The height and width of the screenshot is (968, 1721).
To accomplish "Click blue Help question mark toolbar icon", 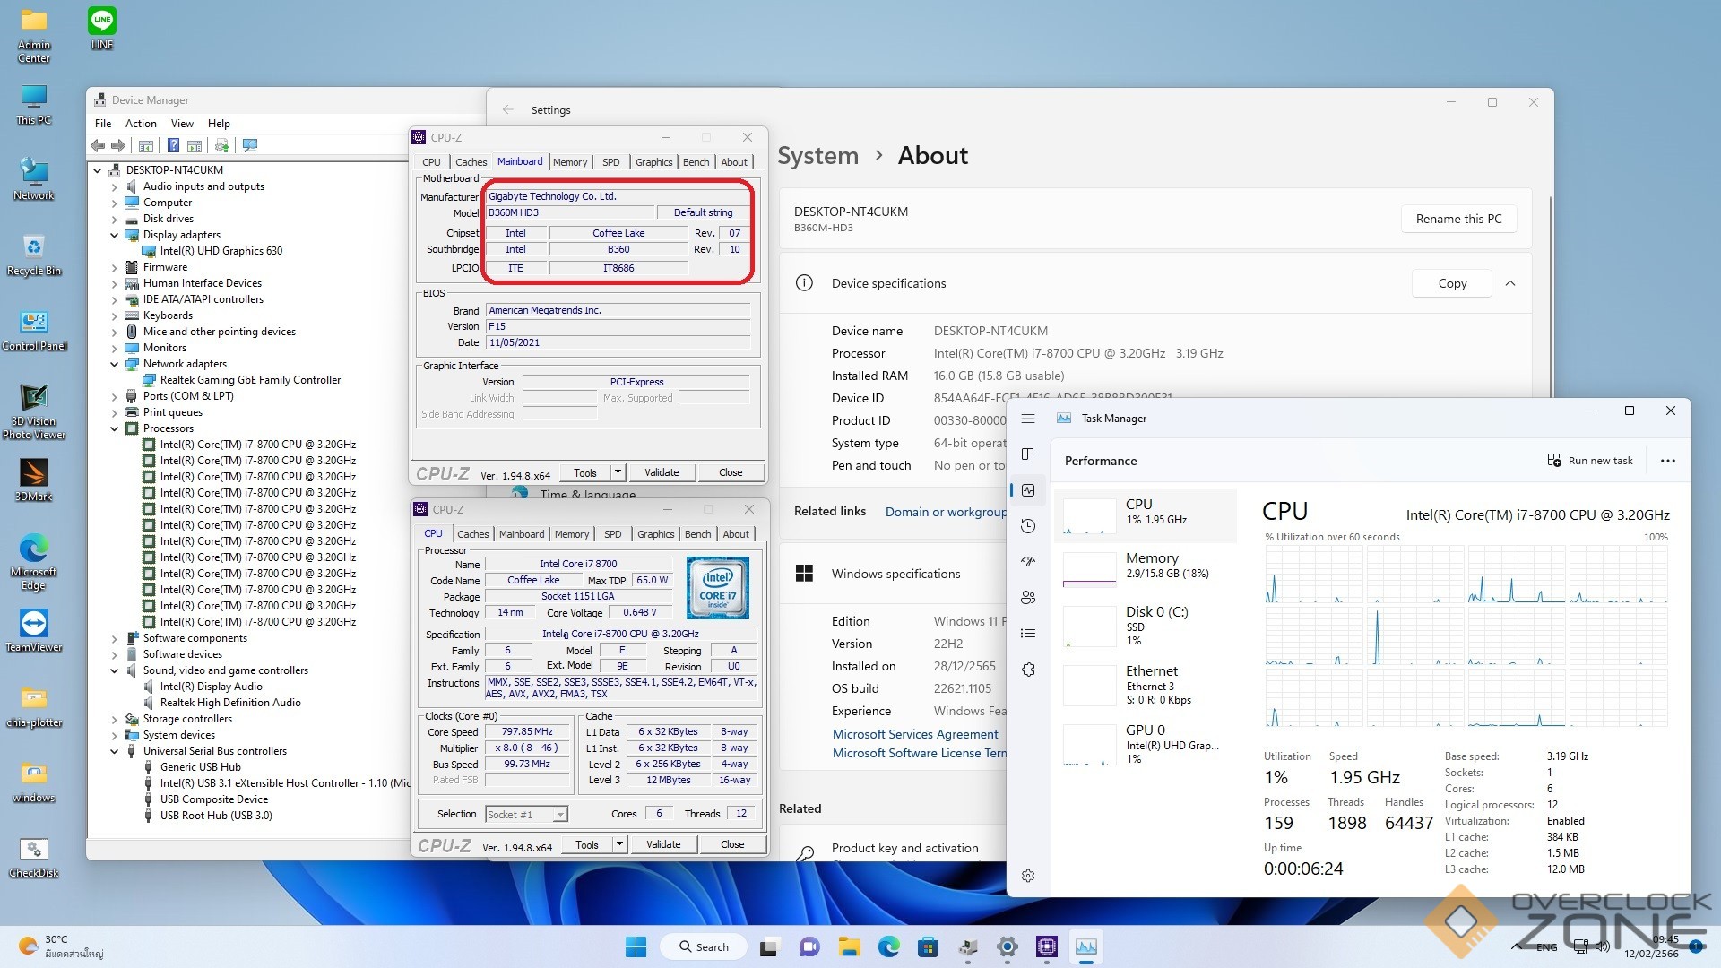I will [x=173, y=145].
